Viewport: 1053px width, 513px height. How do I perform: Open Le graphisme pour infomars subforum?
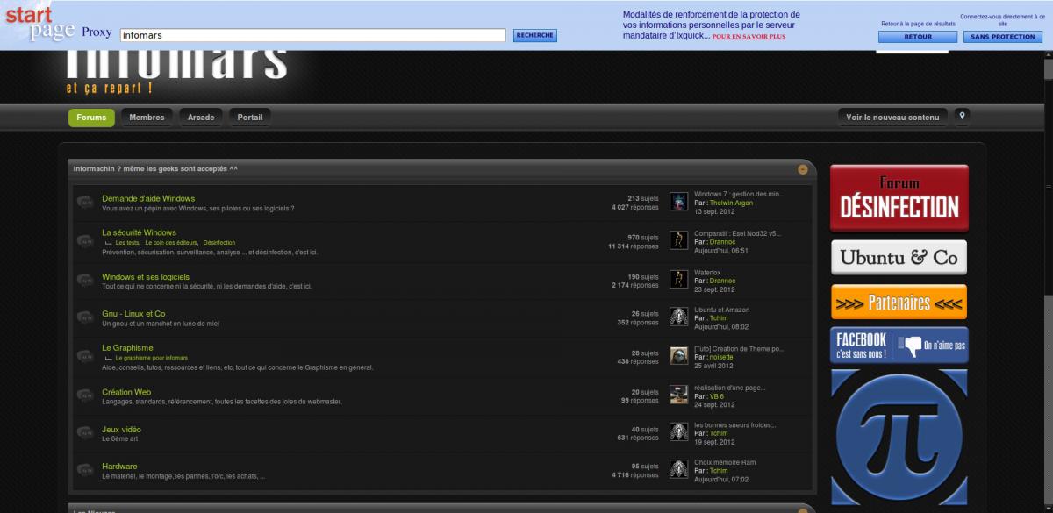pyautogui.click(x=151, y=358)
